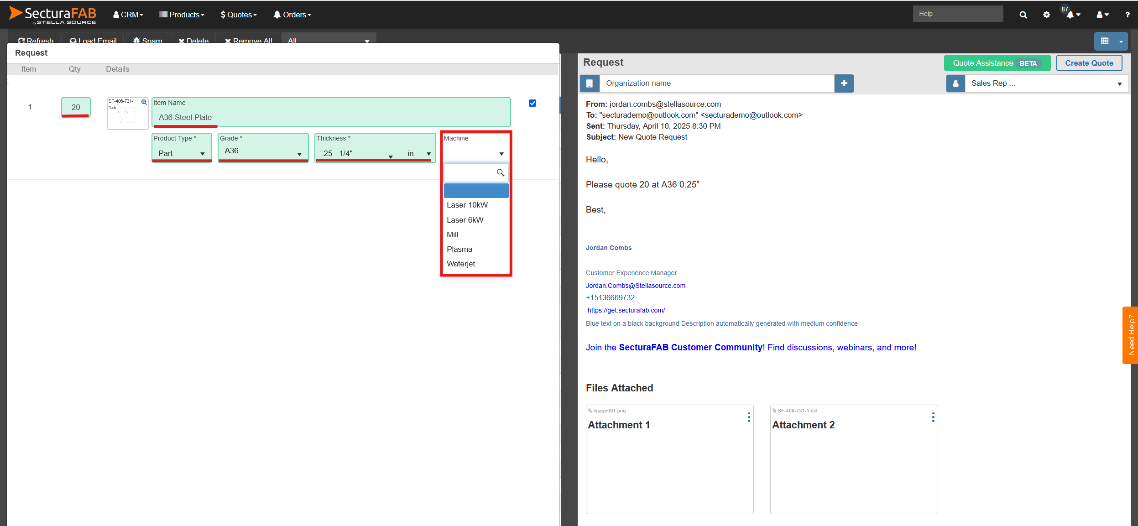Click the plus icon beside Organization name
Image resolution: width=1138 pixels, height=526 pixels.
click(844, 83)
